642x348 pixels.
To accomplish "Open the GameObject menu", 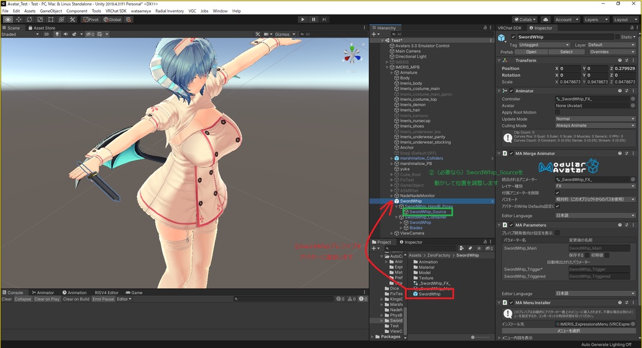I will pos(51,11).
